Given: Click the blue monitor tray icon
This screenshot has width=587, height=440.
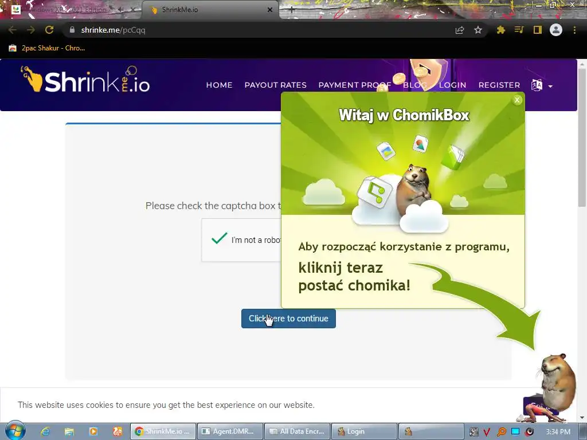Looking at the screenshot, I should click(515, 432).
